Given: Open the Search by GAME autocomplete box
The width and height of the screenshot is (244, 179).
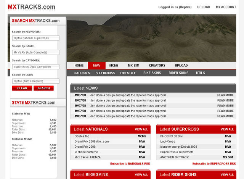Looking at the screenshot, I should (x=35, y=52).
